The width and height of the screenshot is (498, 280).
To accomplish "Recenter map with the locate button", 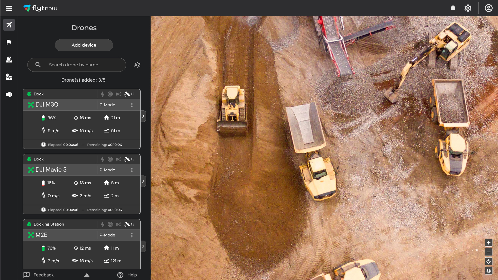I will (x=488, y=261).
